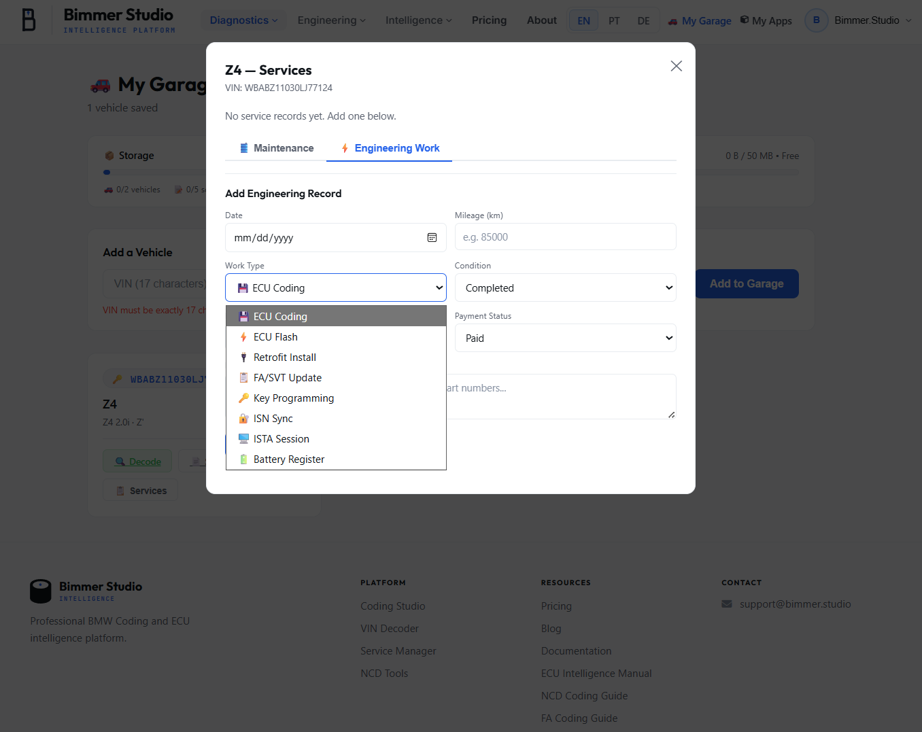Viewport: 922px width, 732px height.
Task: Click the Battery Register battery icon
Action: 243,459
